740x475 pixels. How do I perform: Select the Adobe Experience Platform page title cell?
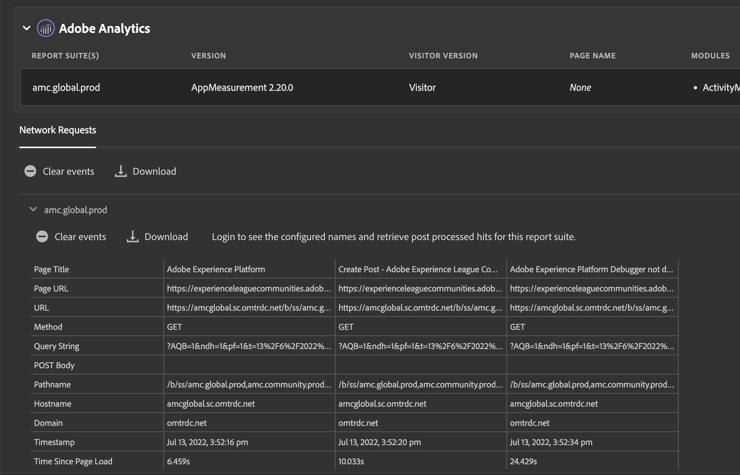pos(216,269)
